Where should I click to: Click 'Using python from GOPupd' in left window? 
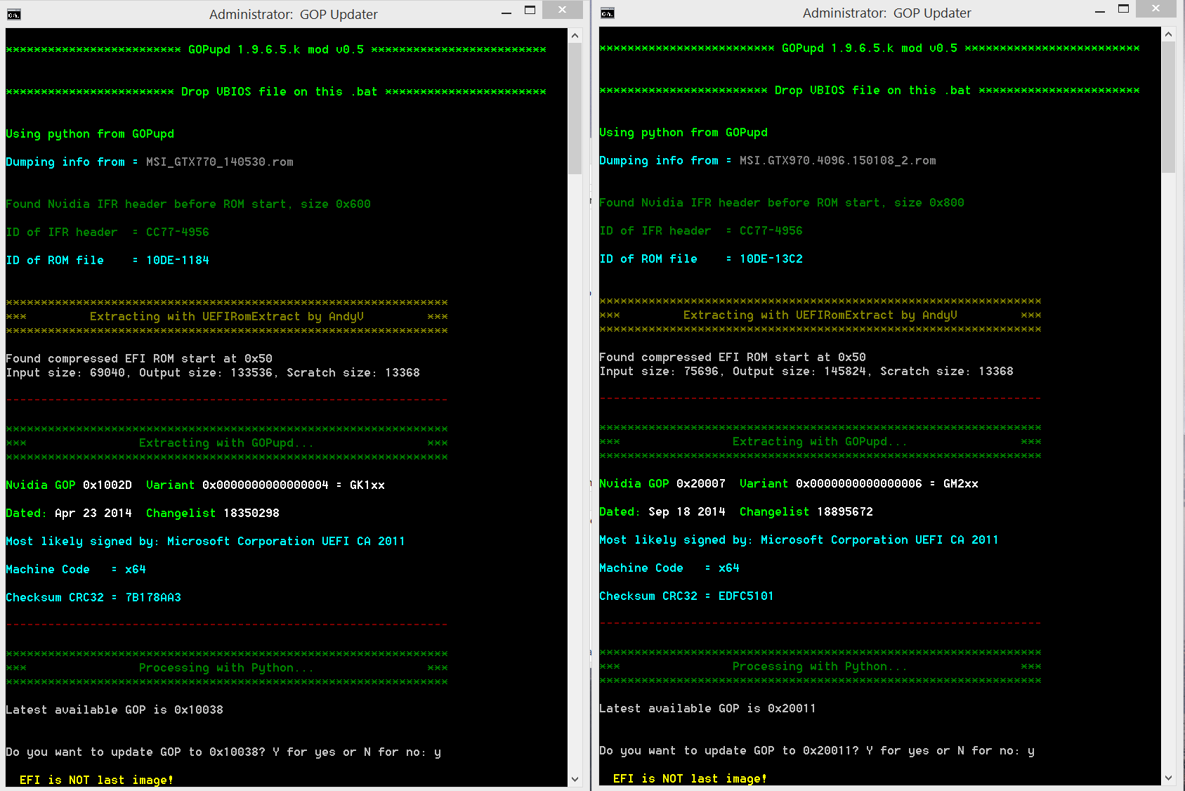90,134
